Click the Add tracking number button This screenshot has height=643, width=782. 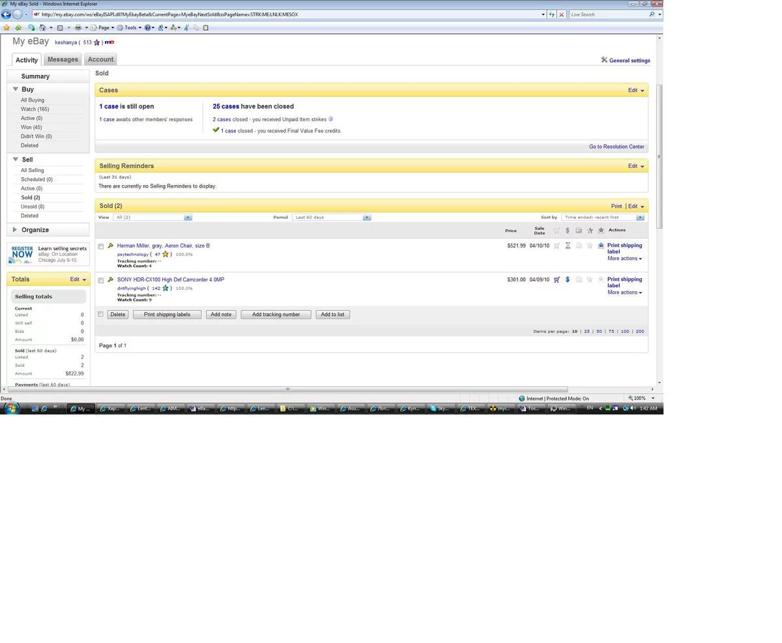(276, 315)
